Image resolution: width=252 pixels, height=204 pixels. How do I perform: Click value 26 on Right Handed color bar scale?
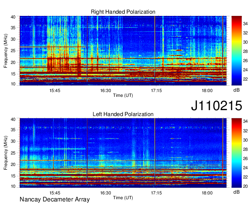[245, 61]
